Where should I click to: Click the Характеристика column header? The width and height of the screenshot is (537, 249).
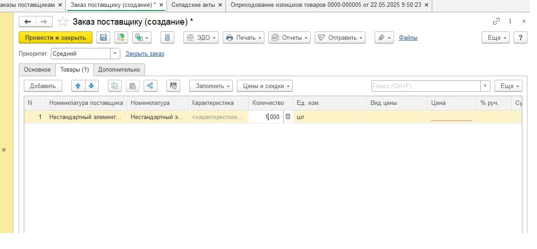[x=218, y=103]
